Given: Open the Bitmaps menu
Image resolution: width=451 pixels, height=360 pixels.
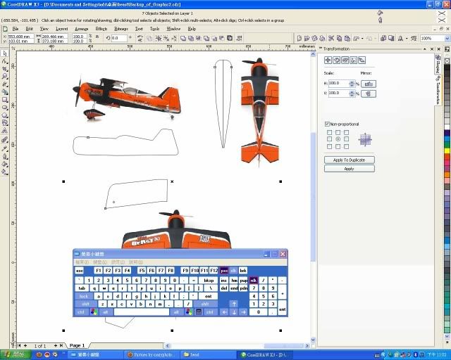Looking at the screenshot, I should tap(121, 29).
